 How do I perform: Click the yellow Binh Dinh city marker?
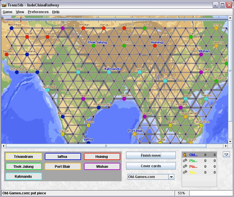coord(201,125)
